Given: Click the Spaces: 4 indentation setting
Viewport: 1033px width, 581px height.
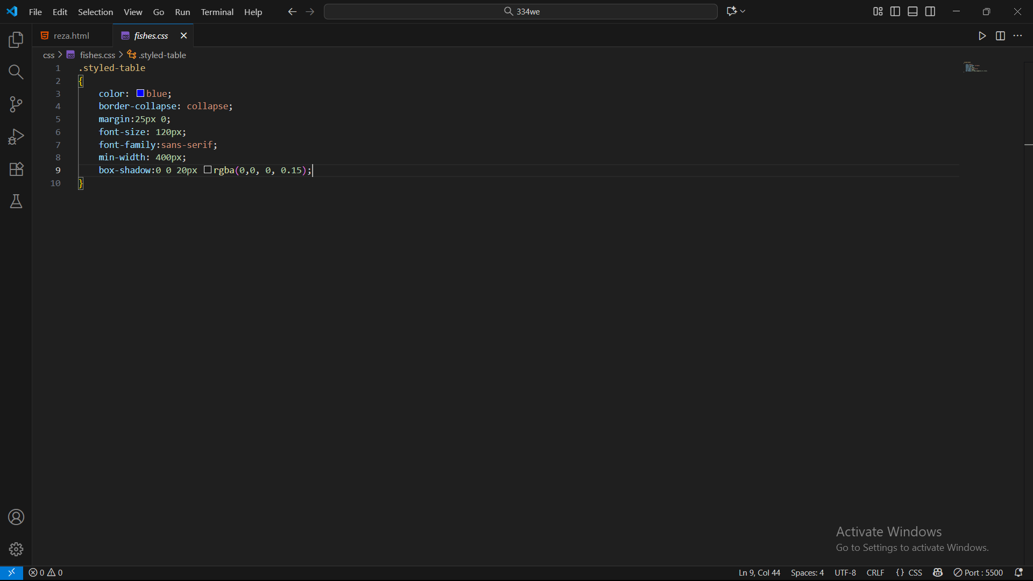Looking at the screenshot, I should click(807, 573).
